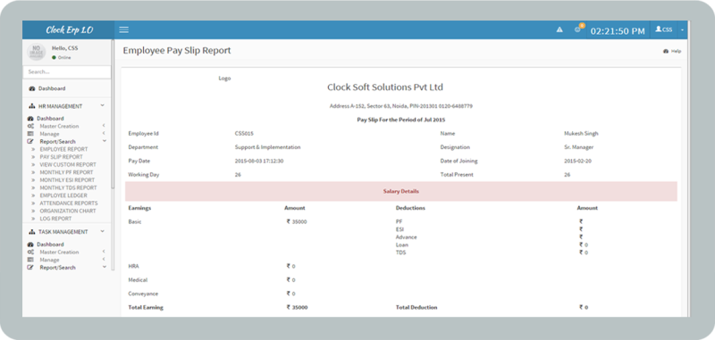Click the Employee Pay Slip Report heading
This screenshot has height=340, width=715.
[x=177, y=51]
